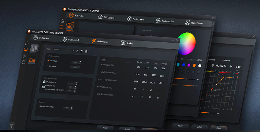Switch to the Sidekick tab
The height and width of the screenshot is (132, 260).
[x=127, y=43]
